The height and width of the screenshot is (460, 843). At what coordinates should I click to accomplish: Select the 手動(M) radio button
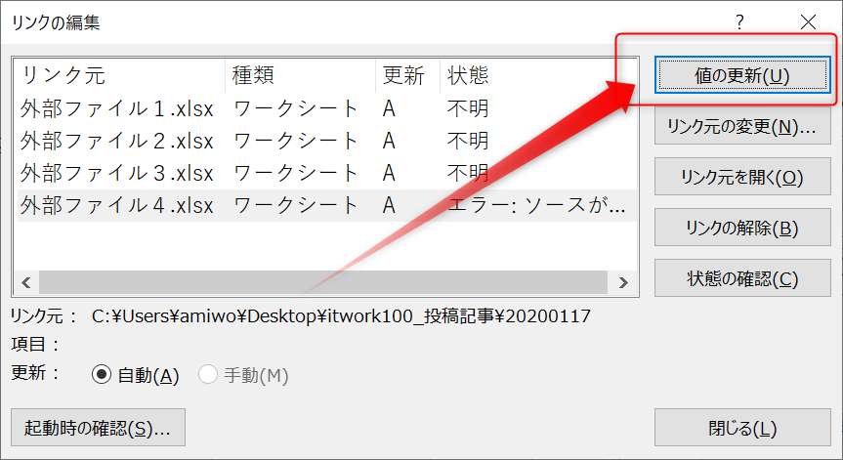tap(208, 375)
